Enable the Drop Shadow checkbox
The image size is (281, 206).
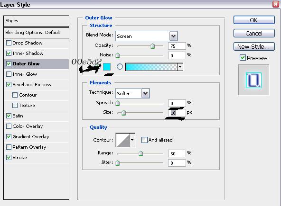[x=9, y=43]
